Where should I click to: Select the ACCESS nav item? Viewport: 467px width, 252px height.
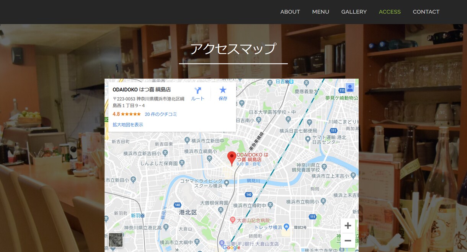(390, 12)
